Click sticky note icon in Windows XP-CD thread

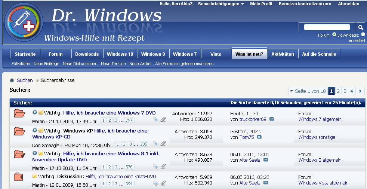(41, 130)
